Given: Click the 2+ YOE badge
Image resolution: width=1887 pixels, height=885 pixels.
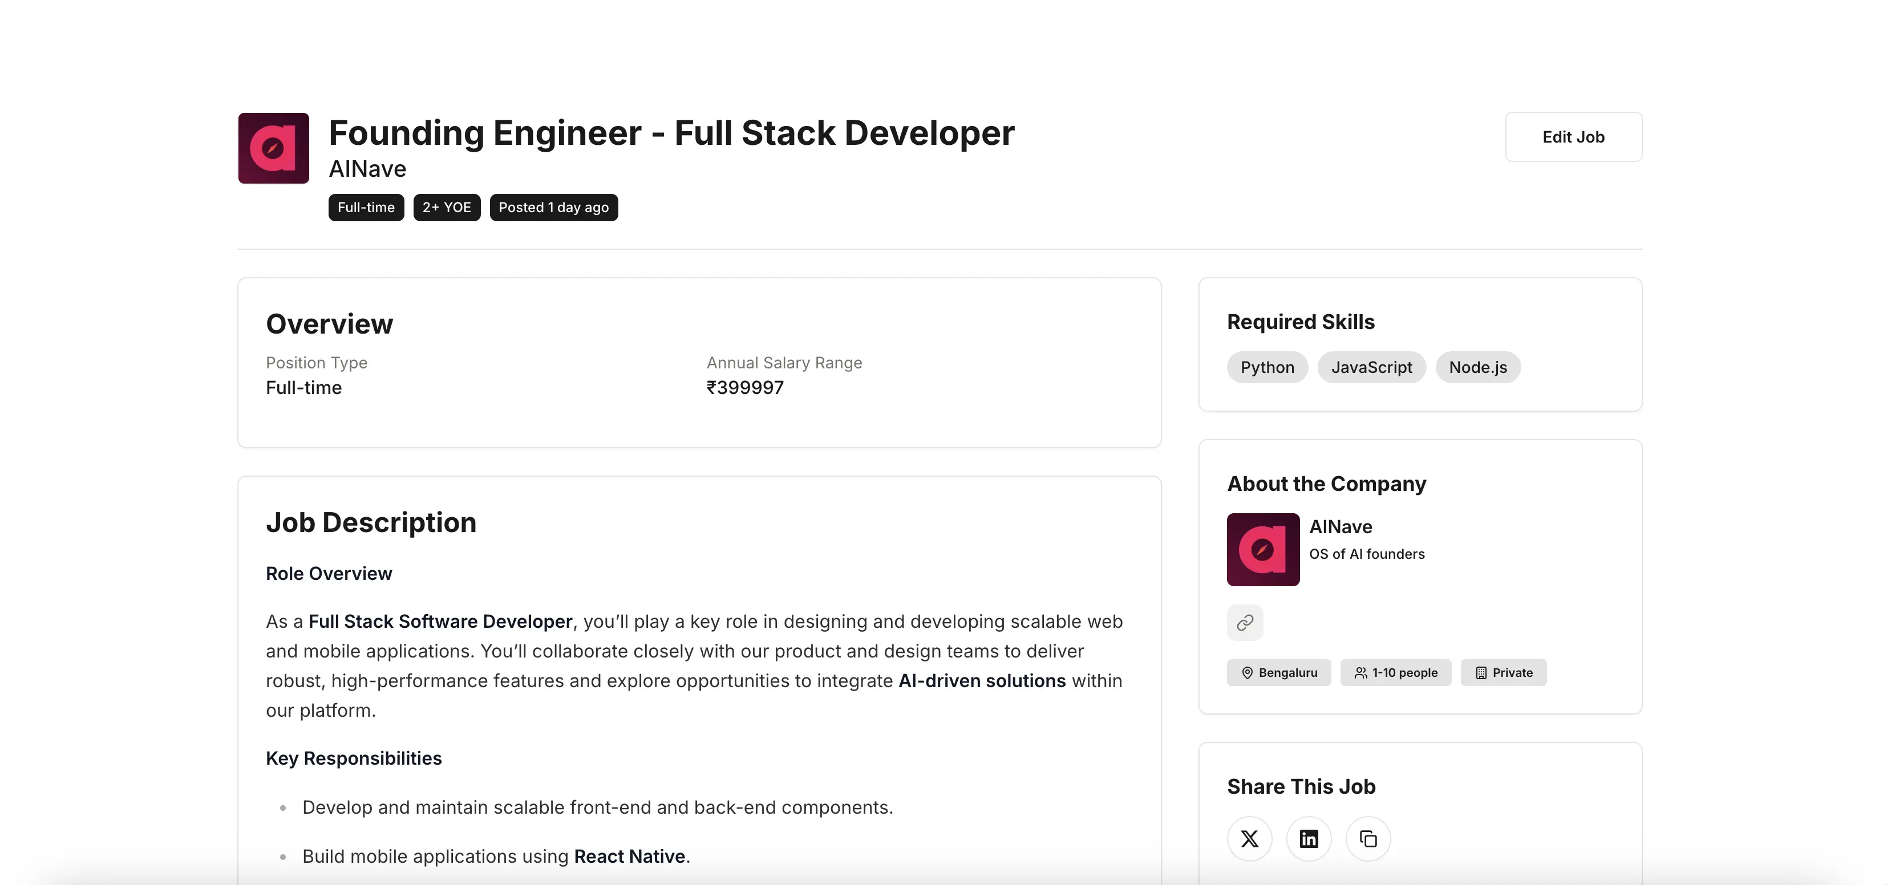Looking at the screenshot, I should [x=446, y=207].
